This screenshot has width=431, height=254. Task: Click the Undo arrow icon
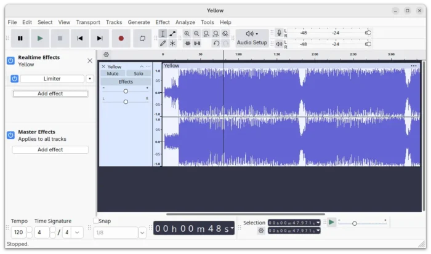[216, 44]
